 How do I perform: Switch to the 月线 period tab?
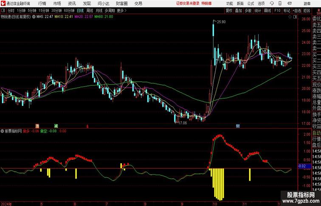click(x=99, y=11)
